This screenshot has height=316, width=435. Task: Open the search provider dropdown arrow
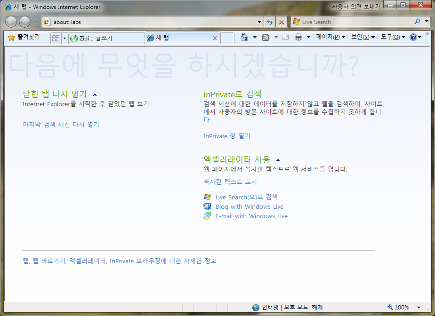pyautogui.click(x=427, y=22)
